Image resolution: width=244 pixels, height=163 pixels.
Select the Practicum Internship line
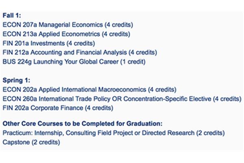tap(114, 133)
